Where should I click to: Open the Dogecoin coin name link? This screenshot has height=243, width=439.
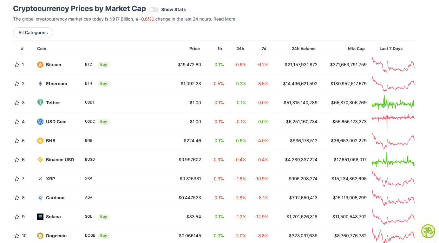[x=56, y=236]
